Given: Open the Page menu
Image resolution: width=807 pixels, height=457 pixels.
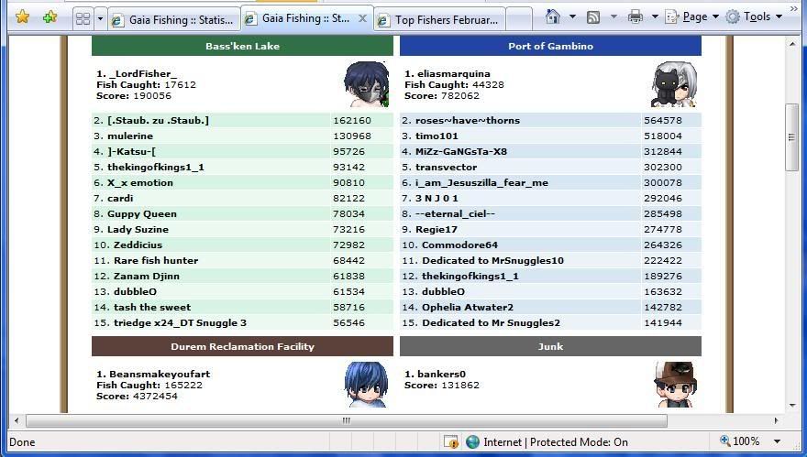Looking at the screenshot, I should [x=691, y=17].
